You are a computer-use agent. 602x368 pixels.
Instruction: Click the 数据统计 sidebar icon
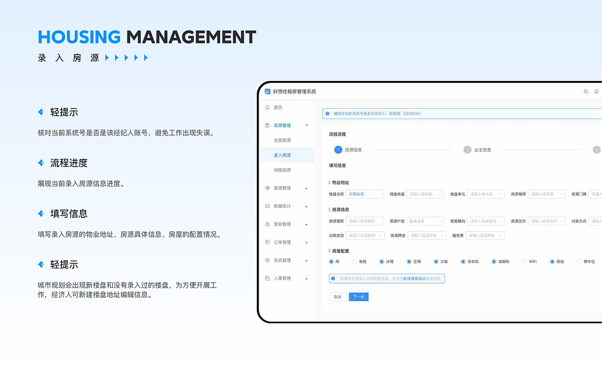coord(268,206)
